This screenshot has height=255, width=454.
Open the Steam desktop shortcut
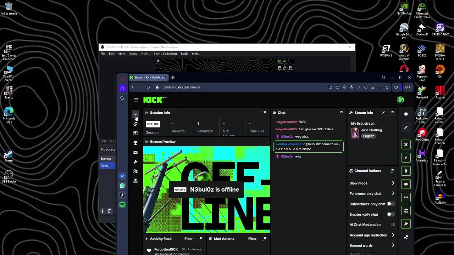[9, 156]
